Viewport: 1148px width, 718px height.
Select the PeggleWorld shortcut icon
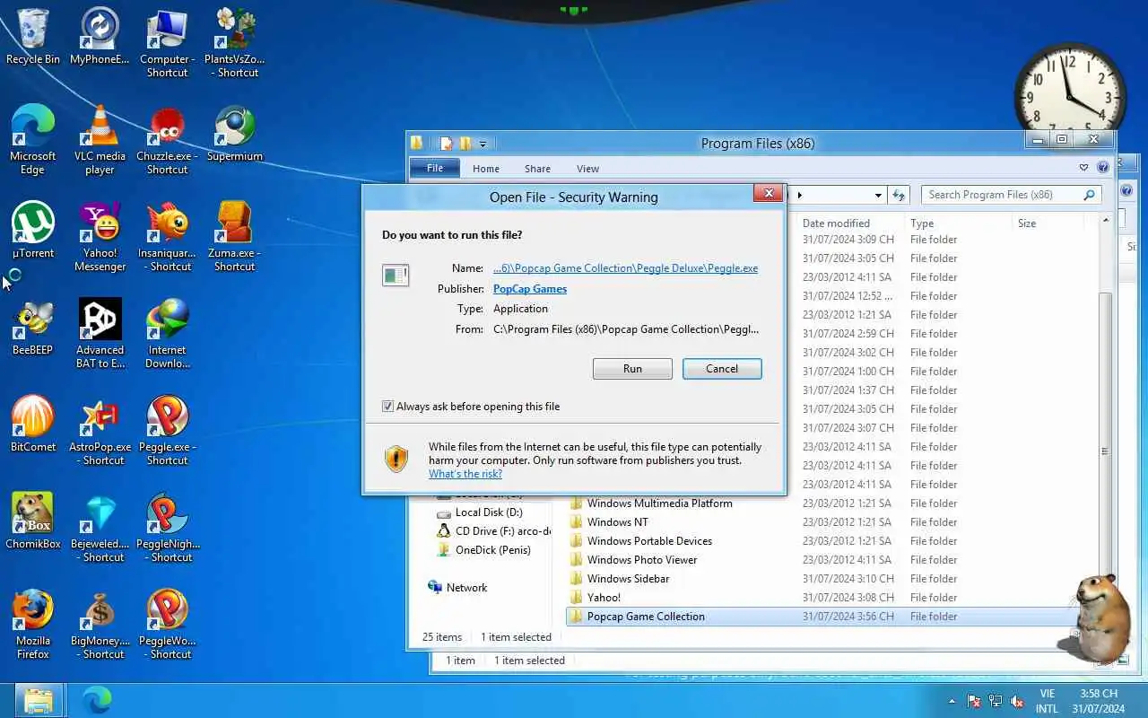[x=167, y=625]
